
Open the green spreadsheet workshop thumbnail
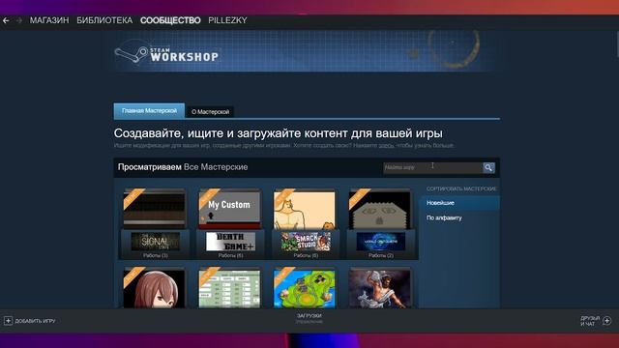(x=229, y=288)
